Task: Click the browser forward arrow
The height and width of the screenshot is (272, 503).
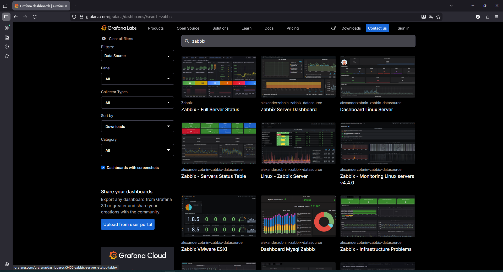Action: (25, 17)
